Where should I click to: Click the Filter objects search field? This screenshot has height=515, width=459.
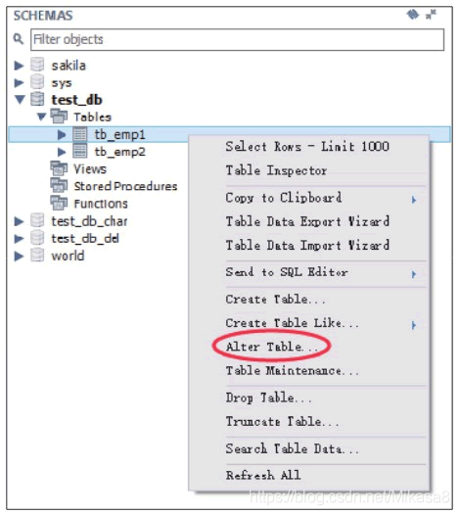pos(238,39)
